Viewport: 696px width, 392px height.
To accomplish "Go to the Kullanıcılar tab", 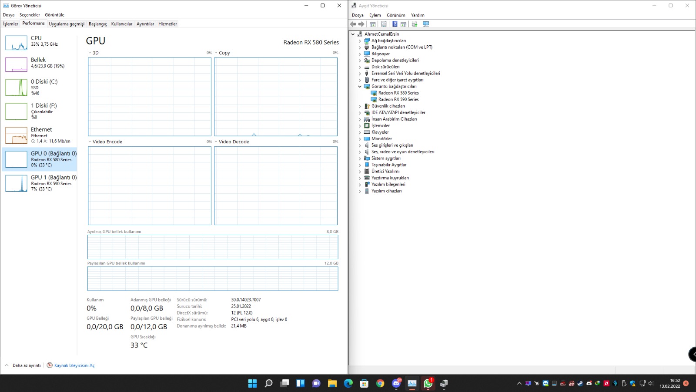I will 122,24.
